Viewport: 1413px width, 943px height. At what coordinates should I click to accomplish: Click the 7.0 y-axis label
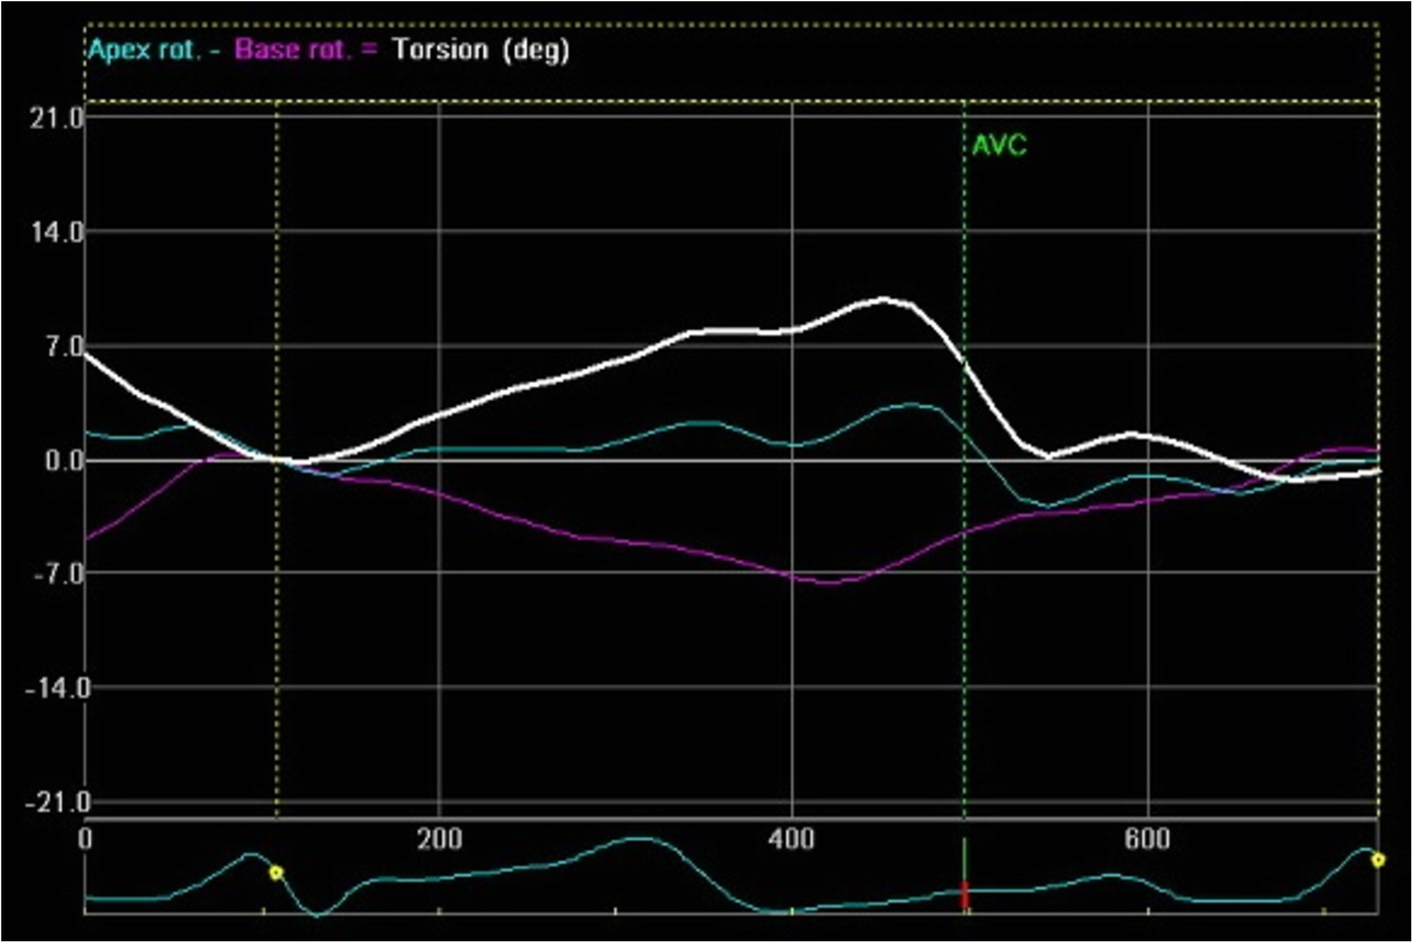coord(63,346)
